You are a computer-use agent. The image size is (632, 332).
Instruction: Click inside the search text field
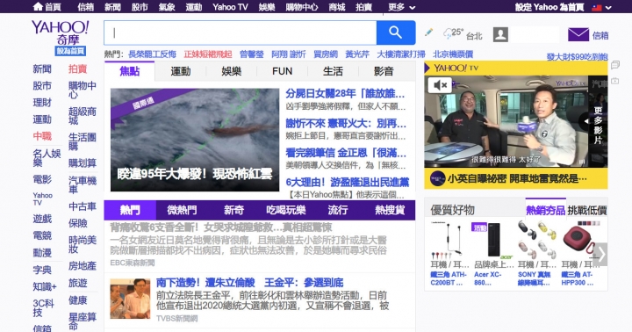(241, 32)
